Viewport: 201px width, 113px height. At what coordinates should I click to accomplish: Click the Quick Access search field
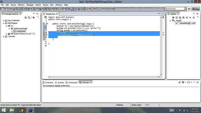175,9
